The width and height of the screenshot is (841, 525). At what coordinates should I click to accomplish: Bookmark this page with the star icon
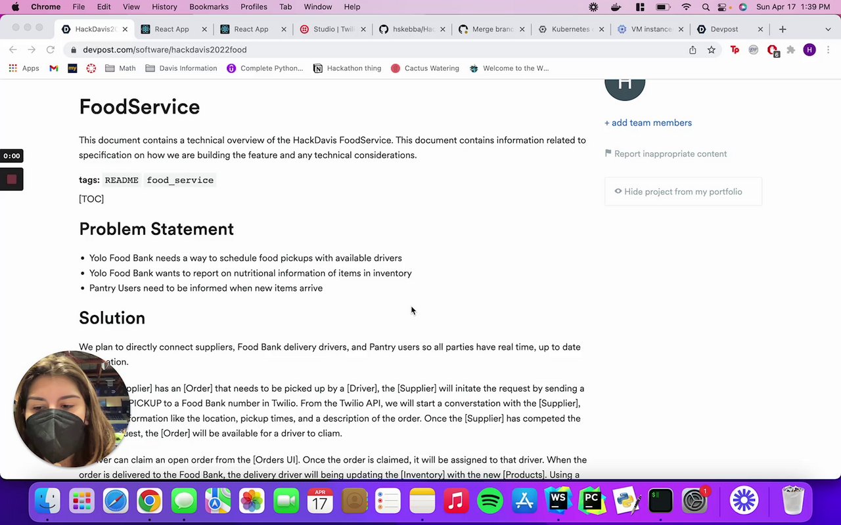(712, 50)
